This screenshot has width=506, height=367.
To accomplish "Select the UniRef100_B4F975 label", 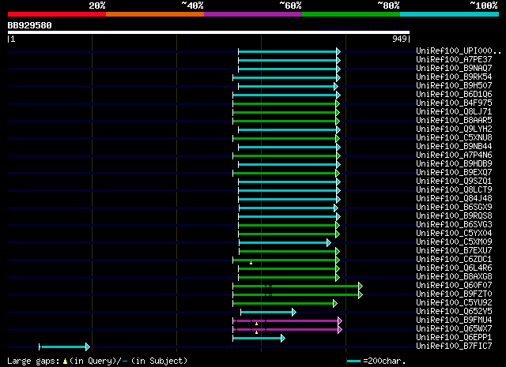I will 454,103.
